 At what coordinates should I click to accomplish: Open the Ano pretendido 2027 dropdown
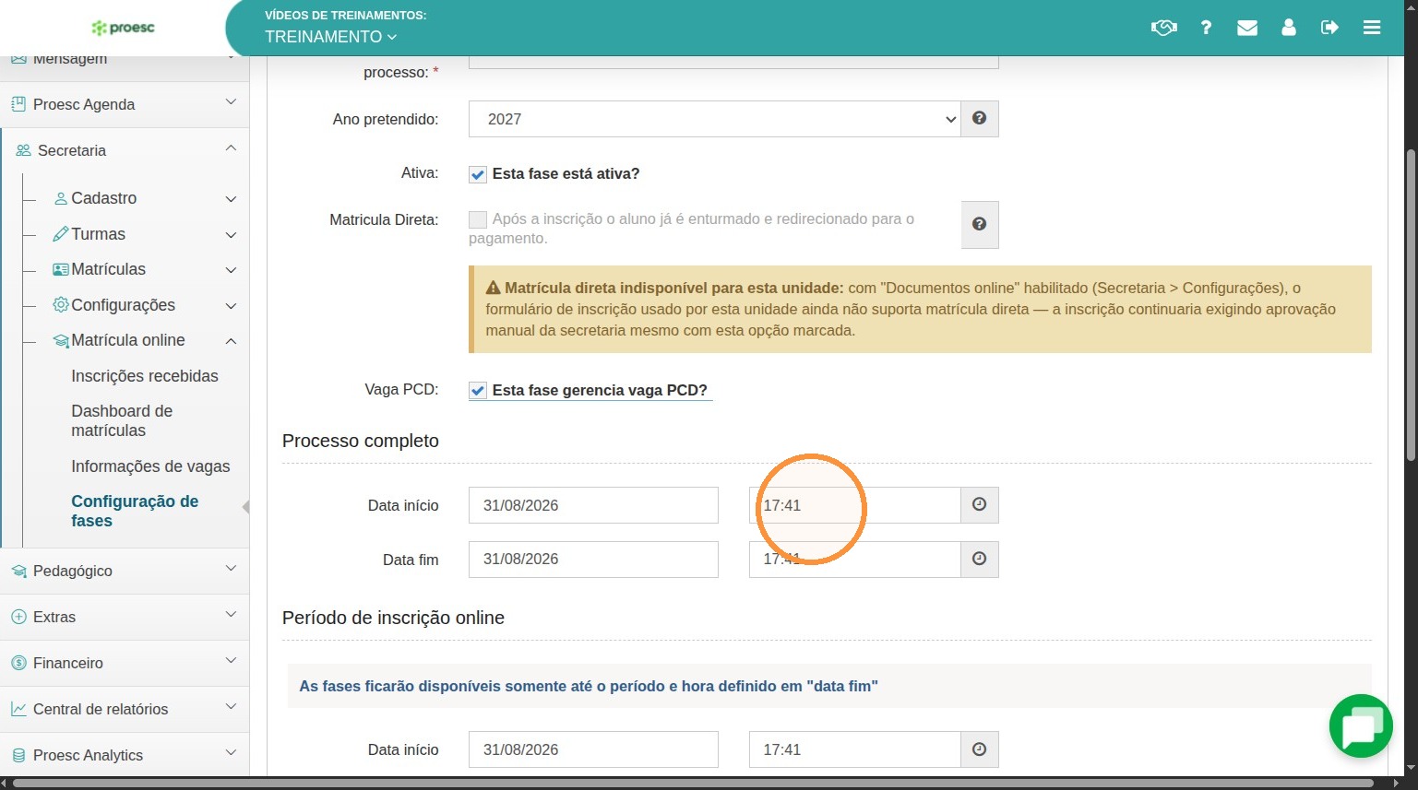click(x=714, y=119)
